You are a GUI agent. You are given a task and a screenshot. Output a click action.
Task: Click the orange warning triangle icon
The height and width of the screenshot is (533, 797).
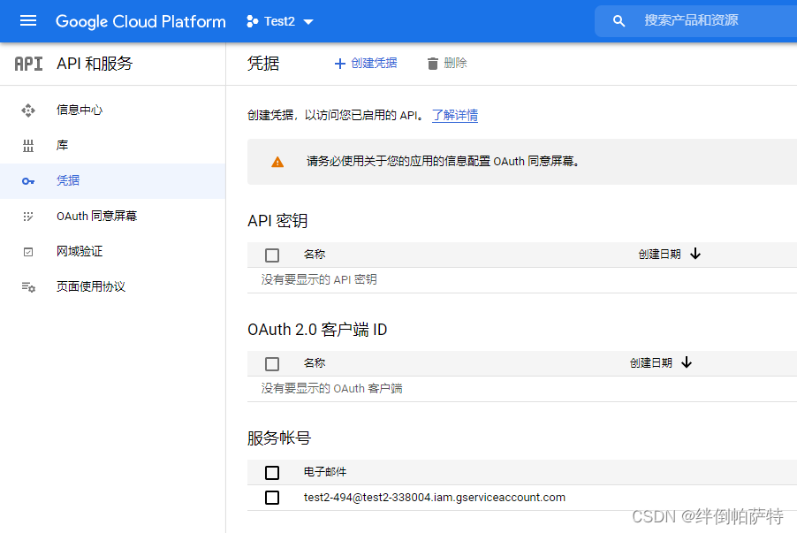277,162
